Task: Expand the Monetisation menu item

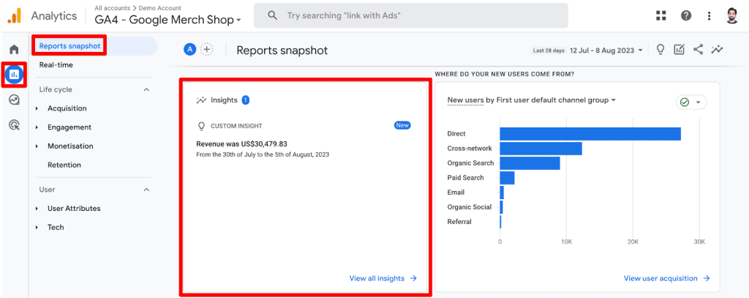Action: [x=37, y=146]
